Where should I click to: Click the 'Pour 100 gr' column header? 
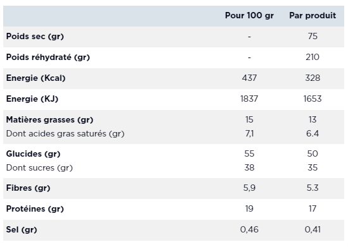coord(249,16)
